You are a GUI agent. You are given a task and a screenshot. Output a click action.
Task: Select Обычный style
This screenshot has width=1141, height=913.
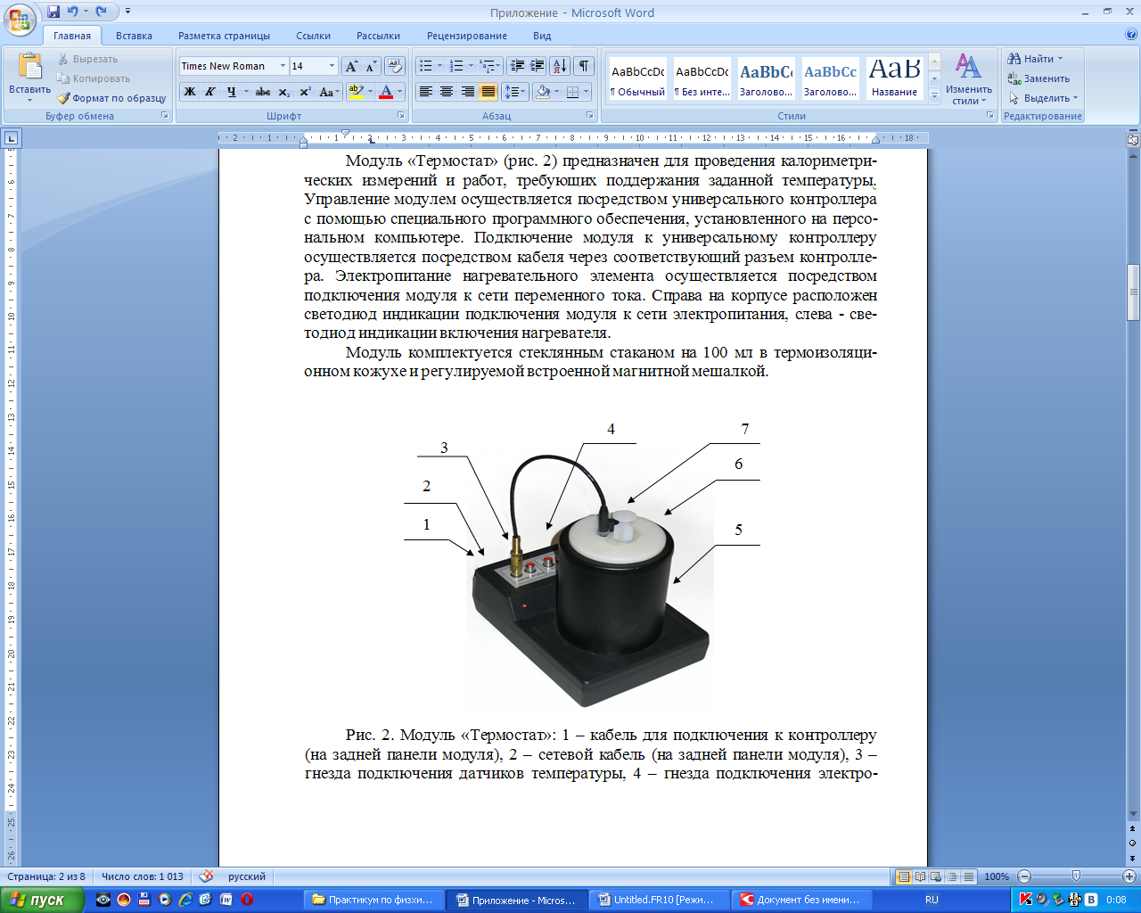click(637, 80)
